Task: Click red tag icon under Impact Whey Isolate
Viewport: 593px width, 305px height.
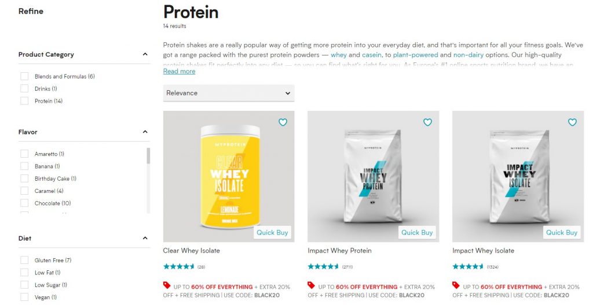Action: [x=456, y=285]
